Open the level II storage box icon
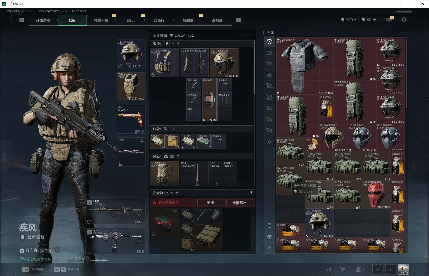Screen dimensions: 429x276 point(269,74)
